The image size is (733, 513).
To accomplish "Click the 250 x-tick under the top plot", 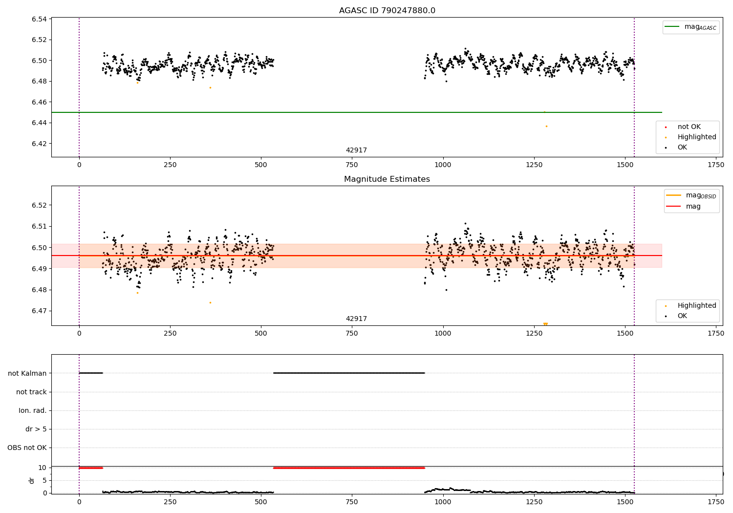I will (x=170, y=165).
